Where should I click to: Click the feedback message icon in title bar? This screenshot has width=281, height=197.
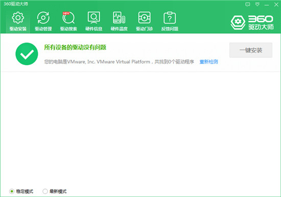point(247,4)
